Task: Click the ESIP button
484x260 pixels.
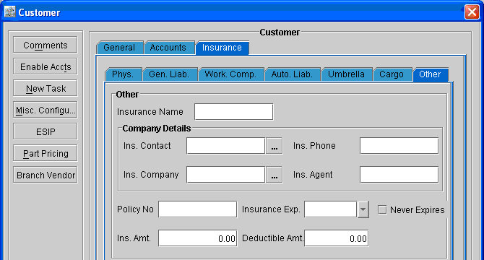Action: (x=46, y=131)
